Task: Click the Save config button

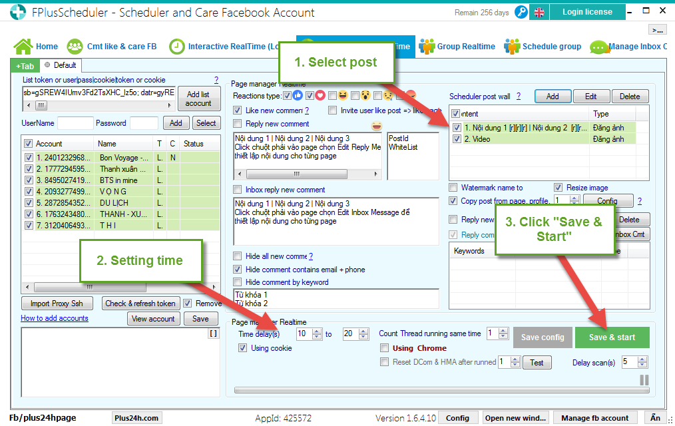Action: [543, 337]
